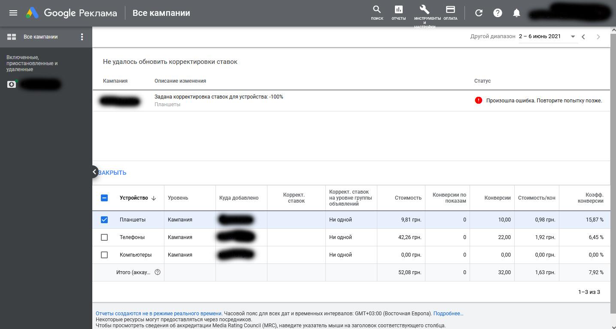Open the Поиск search tool
This screenshot has height=329, width=616.
point(377,13)
